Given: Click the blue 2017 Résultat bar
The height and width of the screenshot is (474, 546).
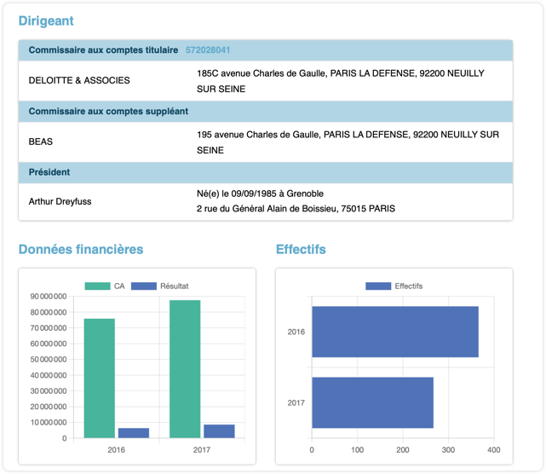Looking at the screenshot, I should [219, 431].
